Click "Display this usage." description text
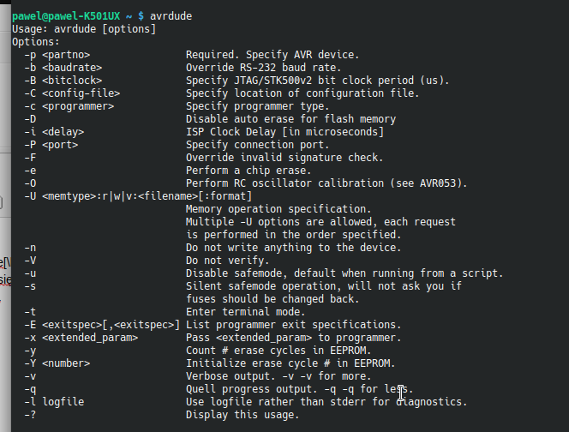This screenshot has width=569, height=432. (243, 414)
